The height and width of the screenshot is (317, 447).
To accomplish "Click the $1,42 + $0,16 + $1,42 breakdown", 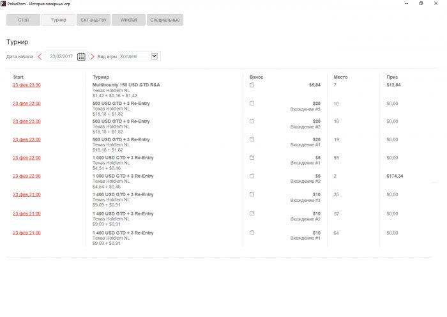I will tap(114, 96).
